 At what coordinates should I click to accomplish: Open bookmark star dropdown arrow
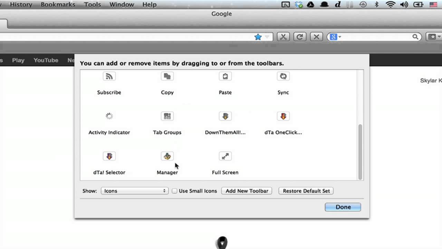(267, 37)
